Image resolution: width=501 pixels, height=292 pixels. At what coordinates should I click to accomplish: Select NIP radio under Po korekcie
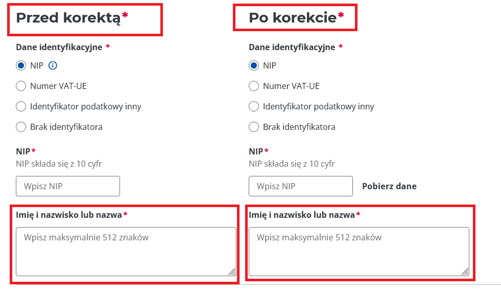coord(254,65)
